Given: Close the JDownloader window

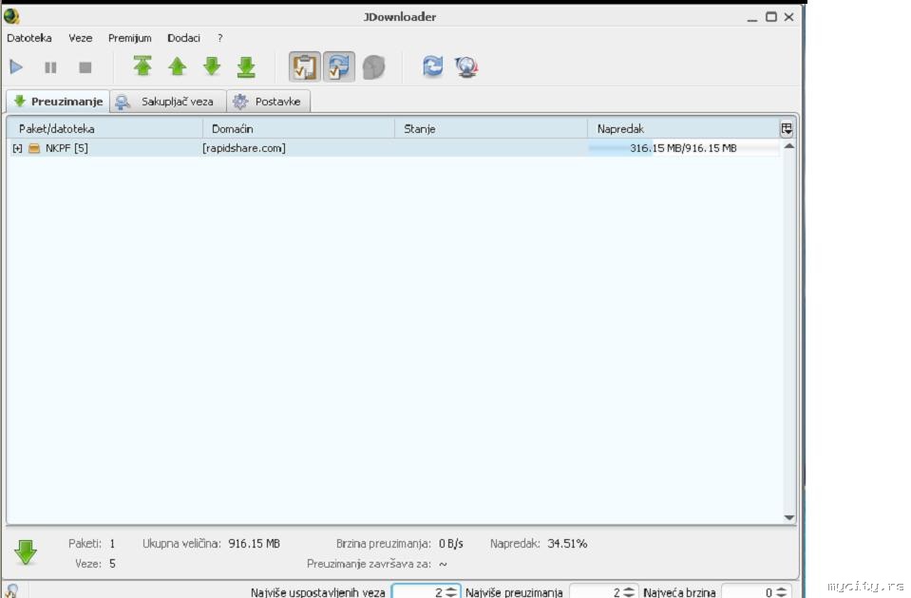Looking at the screenshot, I should (x=789, y=17).
